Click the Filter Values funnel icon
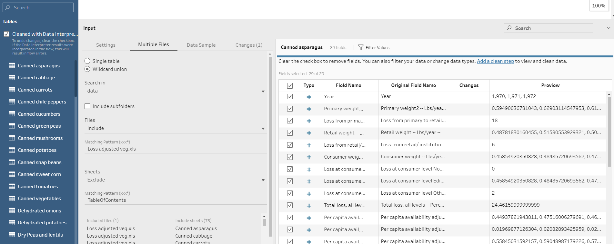Viewport: 614px width, 244px height. (x=361, y=48)
